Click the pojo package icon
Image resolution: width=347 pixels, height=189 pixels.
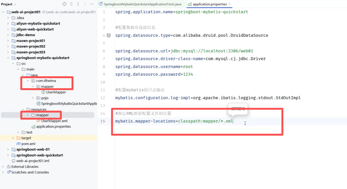coord(38,98)
